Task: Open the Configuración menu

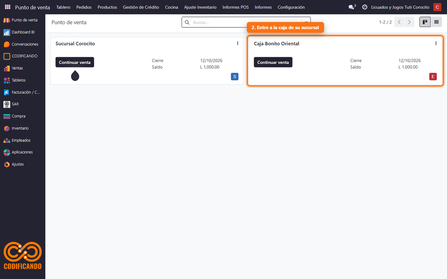Action: click(x=291, y=7)
